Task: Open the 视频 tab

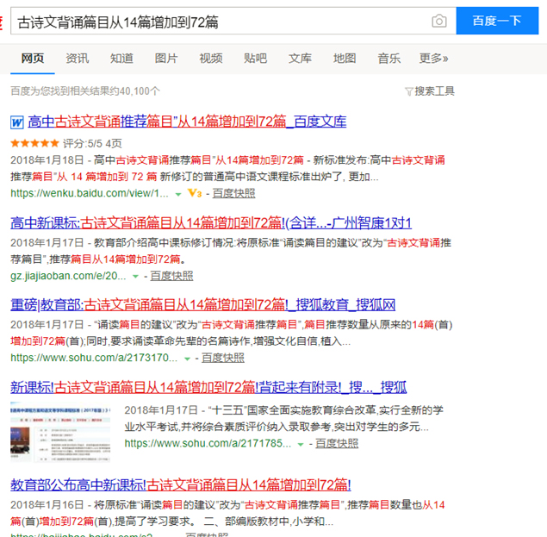Action: click(211, 58)
